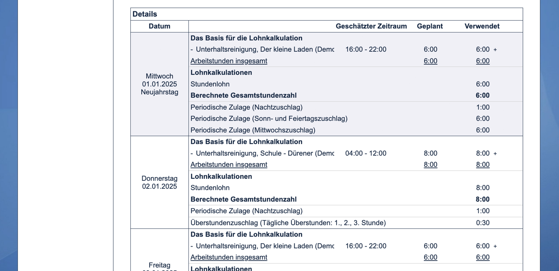Screen dimensions: 559x271
Task: Click Mittwoch's underlined Verwendet total 6:00
Action: (x=482, y=61)
